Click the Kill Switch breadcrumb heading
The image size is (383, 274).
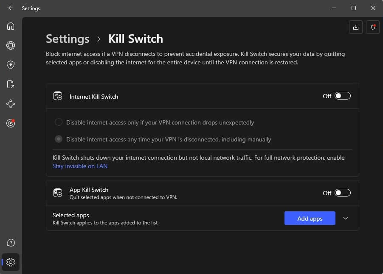[135, 39]
